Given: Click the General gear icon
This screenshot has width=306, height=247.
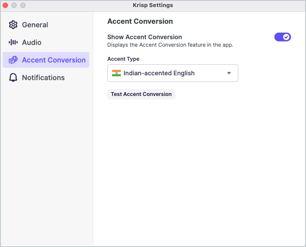Looking at the screenshot, I should pos(13,25).
